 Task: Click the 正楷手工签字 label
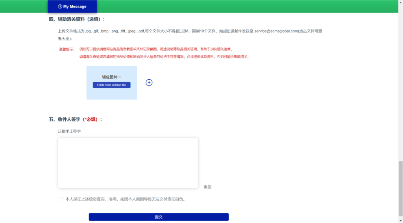69,131
